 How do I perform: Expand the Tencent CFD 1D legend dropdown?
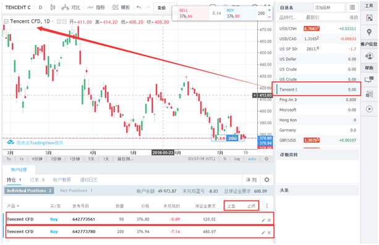tap(53, 22)
